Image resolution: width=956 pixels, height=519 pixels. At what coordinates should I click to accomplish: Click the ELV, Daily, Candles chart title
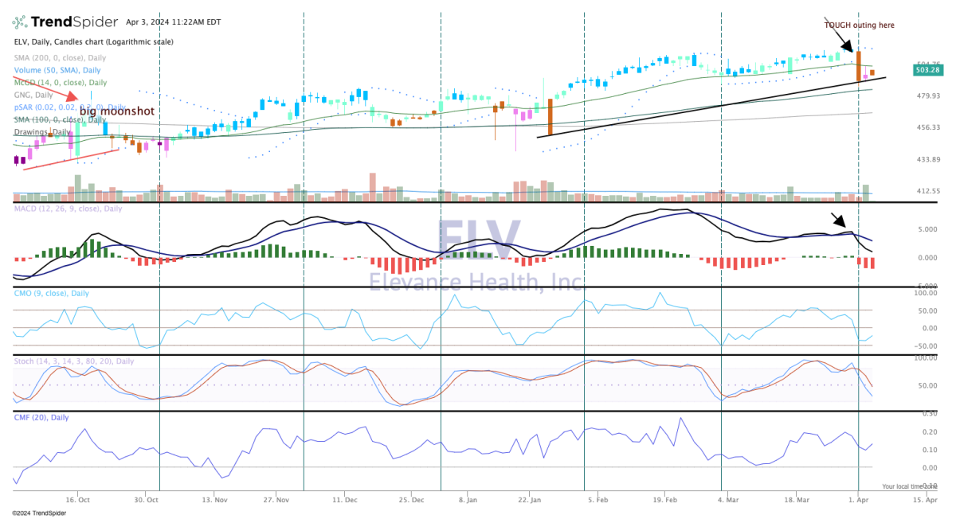pyautogui.click(x=93, y=41)
